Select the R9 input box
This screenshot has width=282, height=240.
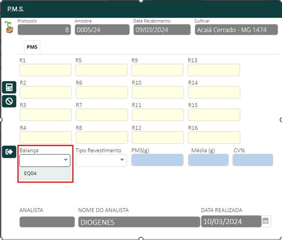point(157,70)
